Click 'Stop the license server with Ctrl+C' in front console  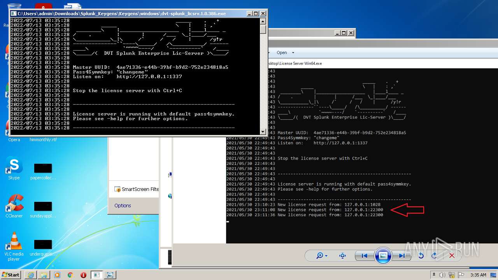[x=127, y=91]
